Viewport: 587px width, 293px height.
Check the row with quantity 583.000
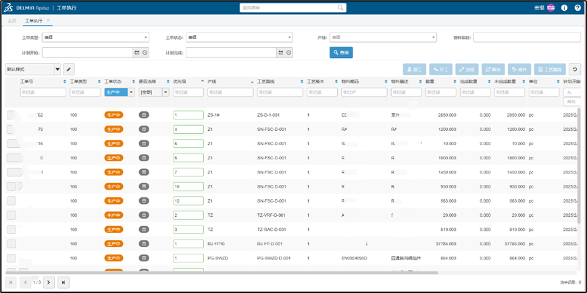(11, 201)
